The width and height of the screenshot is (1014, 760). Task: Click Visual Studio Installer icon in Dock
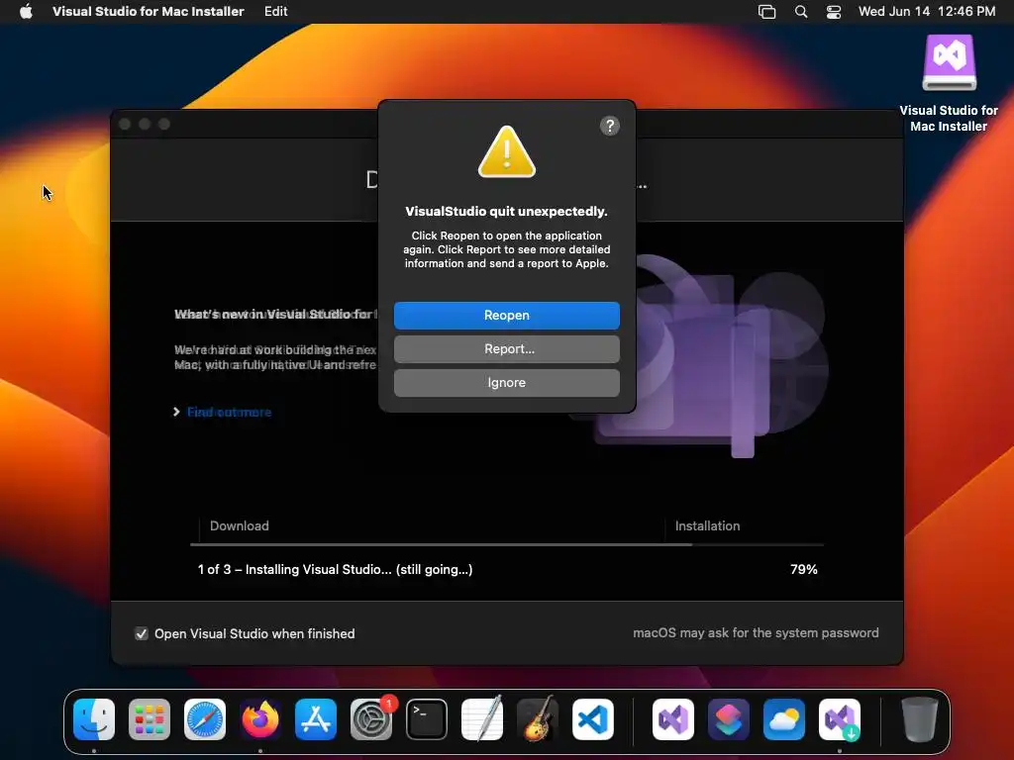(840, 719)
